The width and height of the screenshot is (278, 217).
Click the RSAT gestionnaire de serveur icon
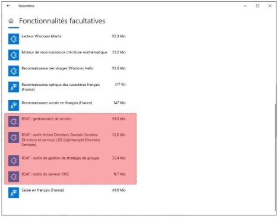pyautogui.click(x=14, y=121)
